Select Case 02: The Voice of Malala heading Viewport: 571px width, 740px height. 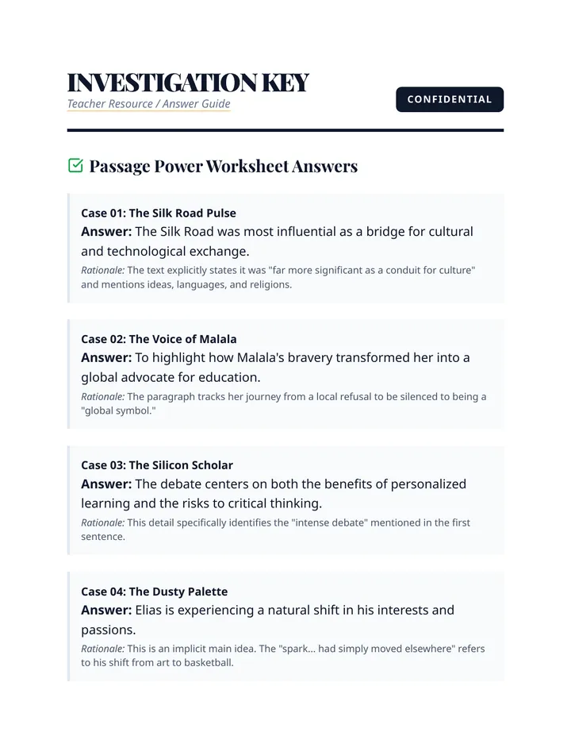click(159, 339)
